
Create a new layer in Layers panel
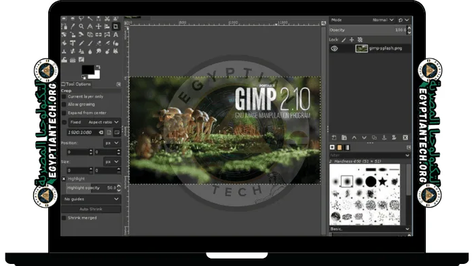tap(334, 138)
